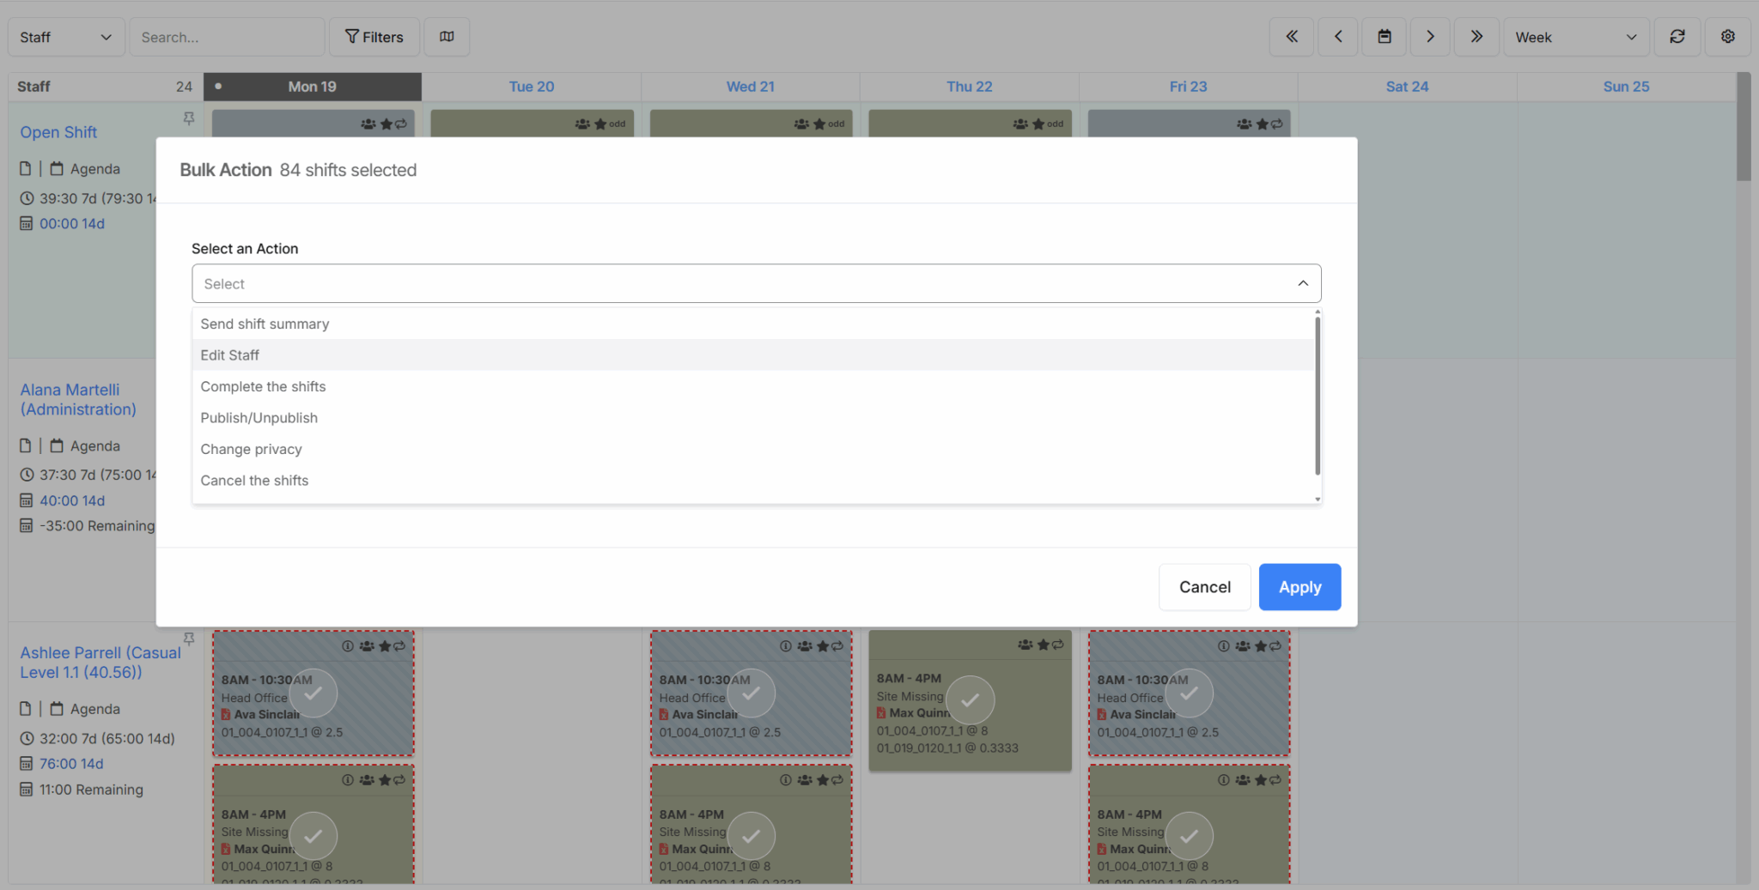Click Staff column header label
Screen dimensions: 1759x890
pyautogui.click(x=33, y=87)
